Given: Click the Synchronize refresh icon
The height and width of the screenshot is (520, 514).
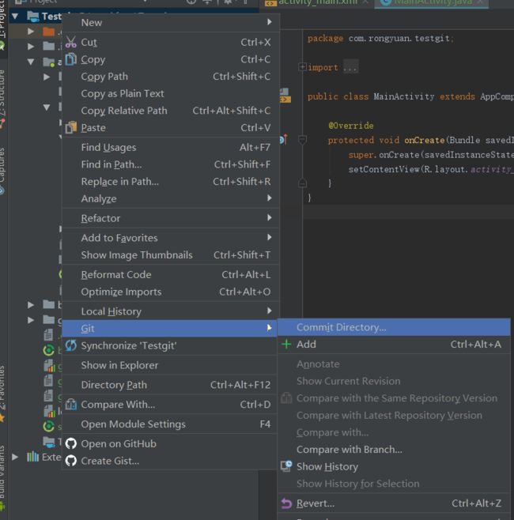Looking at the screenshot, I should pyautogui.click(x=70, y=345).
